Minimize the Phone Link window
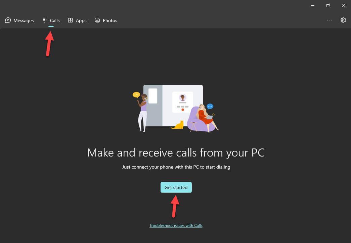Viewport: 351px width, 243px height. (x=312, y=5)
